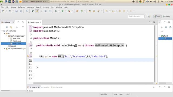Click the Back navigation arrow icon
This screenshot has height=97, width=173.
coord(124,11)
